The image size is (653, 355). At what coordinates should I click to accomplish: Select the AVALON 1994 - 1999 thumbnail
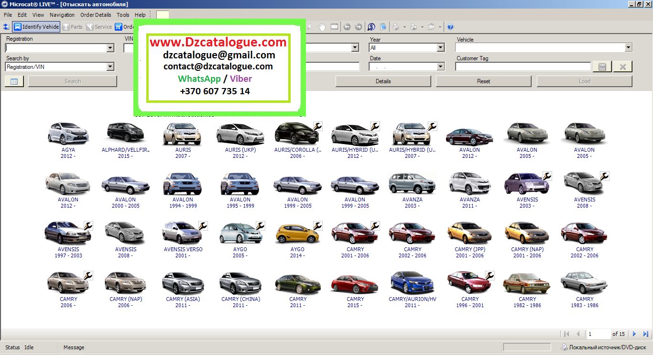tap(183, 183)
